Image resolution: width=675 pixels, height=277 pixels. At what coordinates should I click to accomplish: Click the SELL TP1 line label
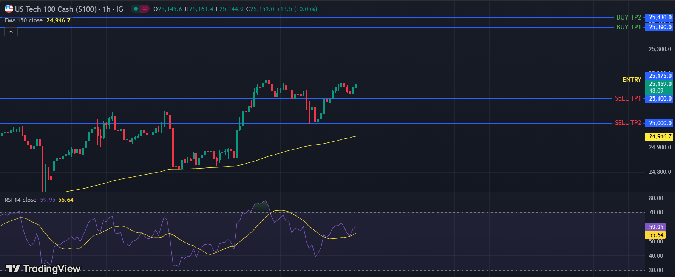628,98
